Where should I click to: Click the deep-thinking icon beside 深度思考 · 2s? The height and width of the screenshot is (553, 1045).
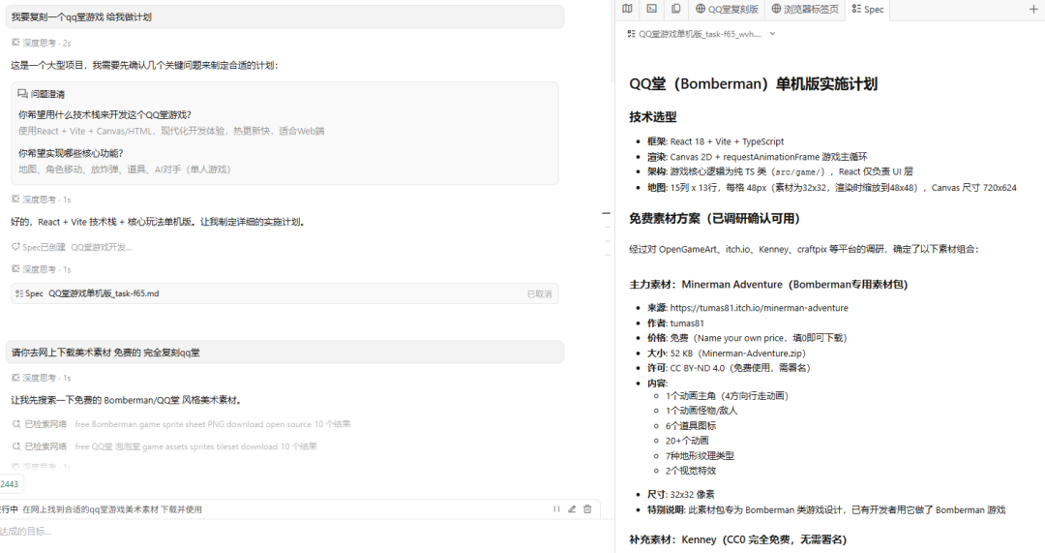coord(16,43)
